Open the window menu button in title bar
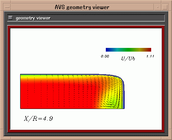 tap(7, 7)
